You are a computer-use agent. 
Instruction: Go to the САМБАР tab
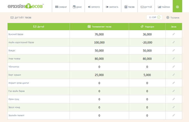click(61, 7)
